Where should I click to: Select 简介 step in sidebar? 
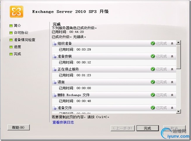[x=17, y=26]
